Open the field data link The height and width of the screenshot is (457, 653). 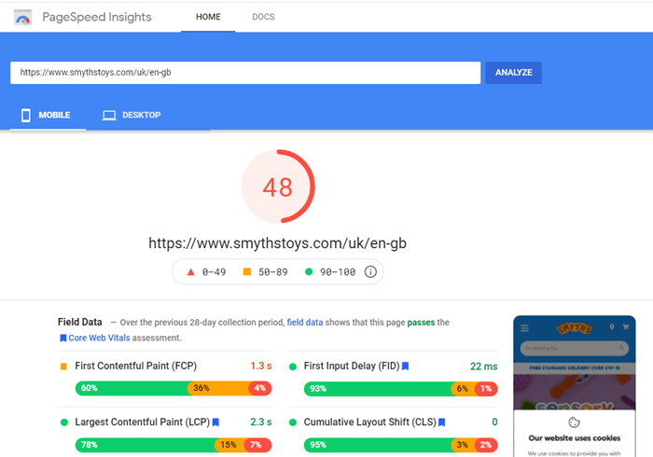coord(305,322)
